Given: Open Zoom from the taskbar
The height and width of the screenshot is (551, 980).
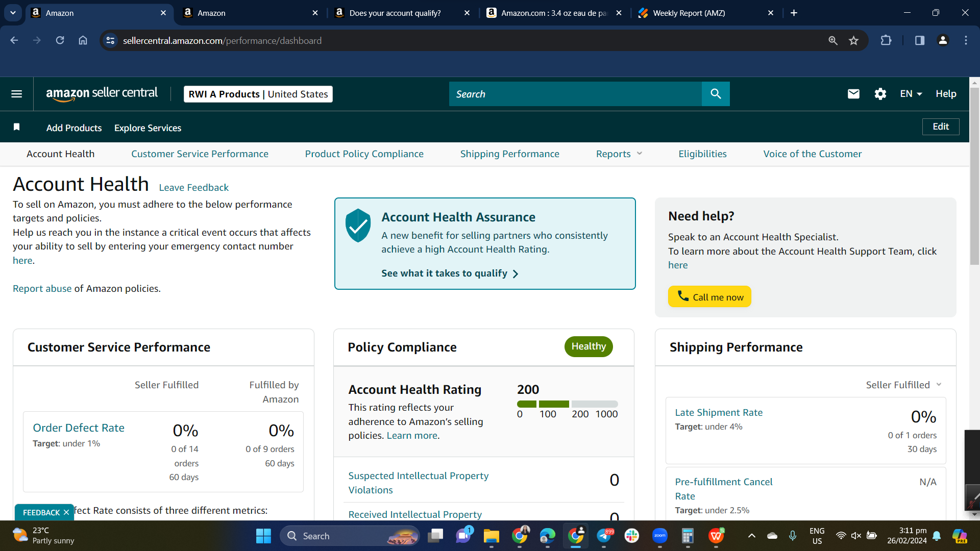Looking at the screenshot, I should 659,536.
